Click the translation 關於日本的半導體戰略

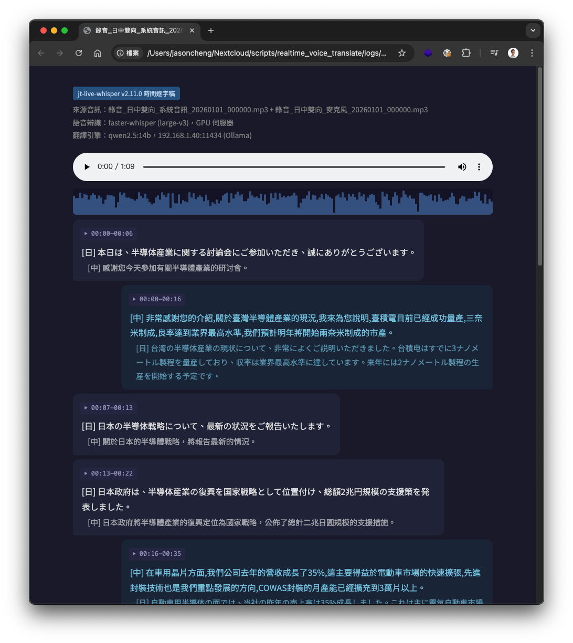click(172, 441)
